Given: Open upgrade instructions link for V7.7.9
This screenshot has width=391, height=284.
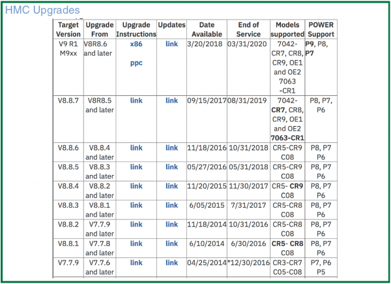Looking at the screenshot, I should point(136,262).
